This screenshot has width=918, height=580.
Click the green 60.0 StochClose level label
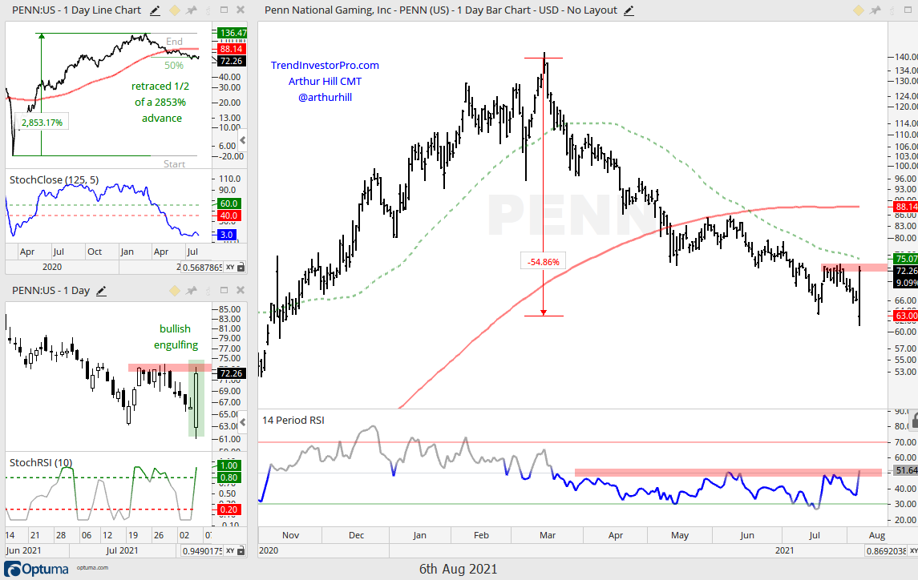click(x=228, y=203)
